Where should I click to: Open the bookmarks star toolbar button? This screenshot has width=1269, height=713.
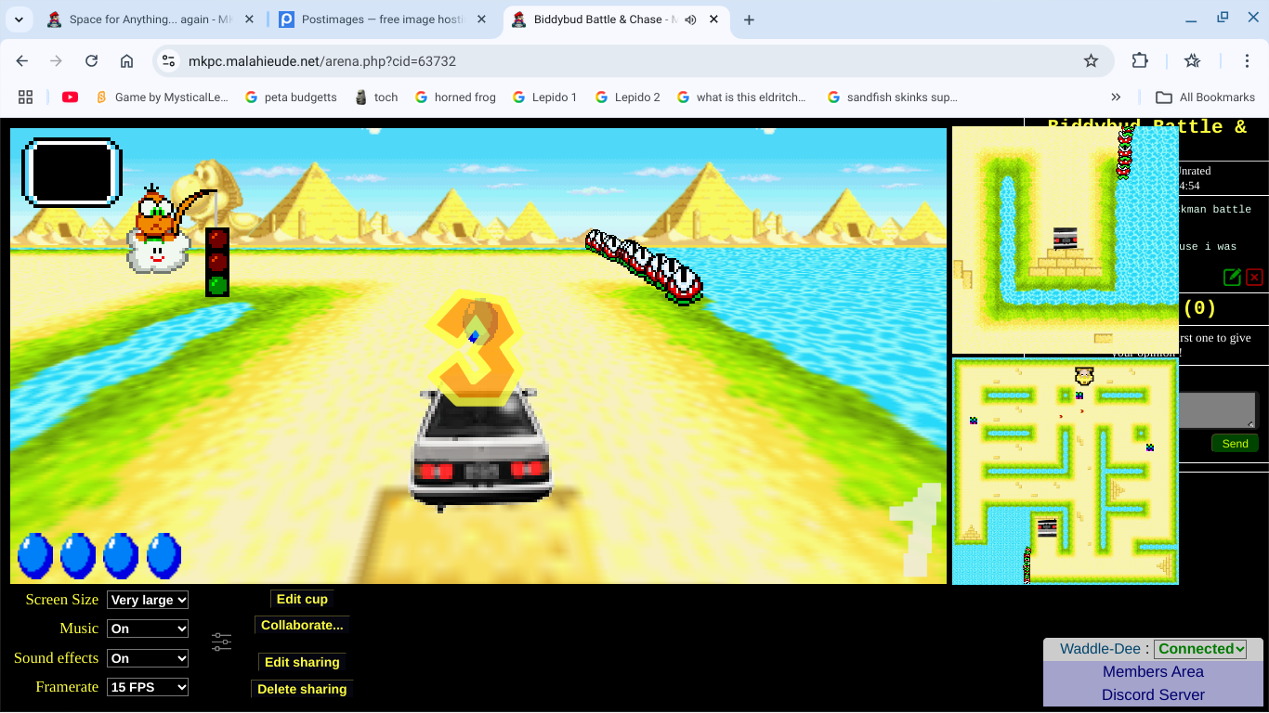[1193, 60]
